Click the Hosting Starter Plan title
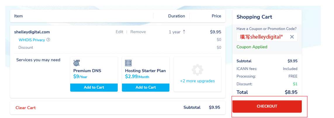The height and width of the screenshot is (118, 334). click(x=145, y=71)
